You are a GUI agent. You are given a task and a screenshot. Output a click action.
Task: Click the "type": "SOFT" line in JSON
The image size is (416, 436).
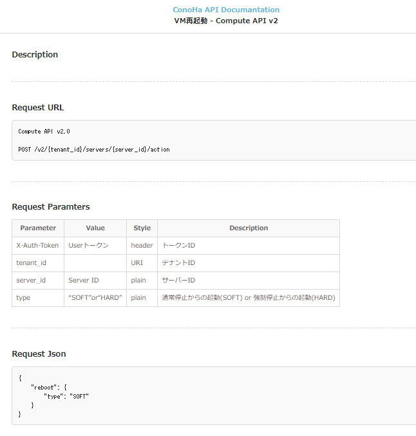pyautogui.click(x=66, y=396)
